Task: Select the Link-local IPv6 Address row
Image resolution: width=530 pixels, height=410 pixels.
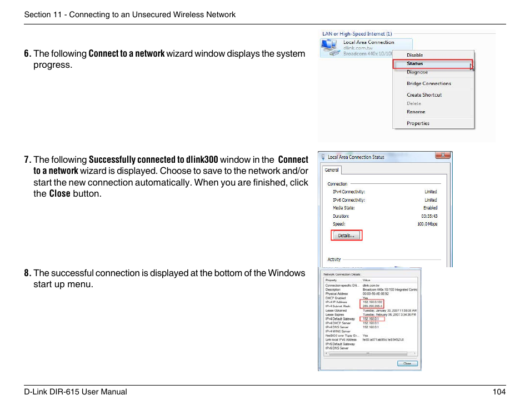Action: click(x=371, y=339)
